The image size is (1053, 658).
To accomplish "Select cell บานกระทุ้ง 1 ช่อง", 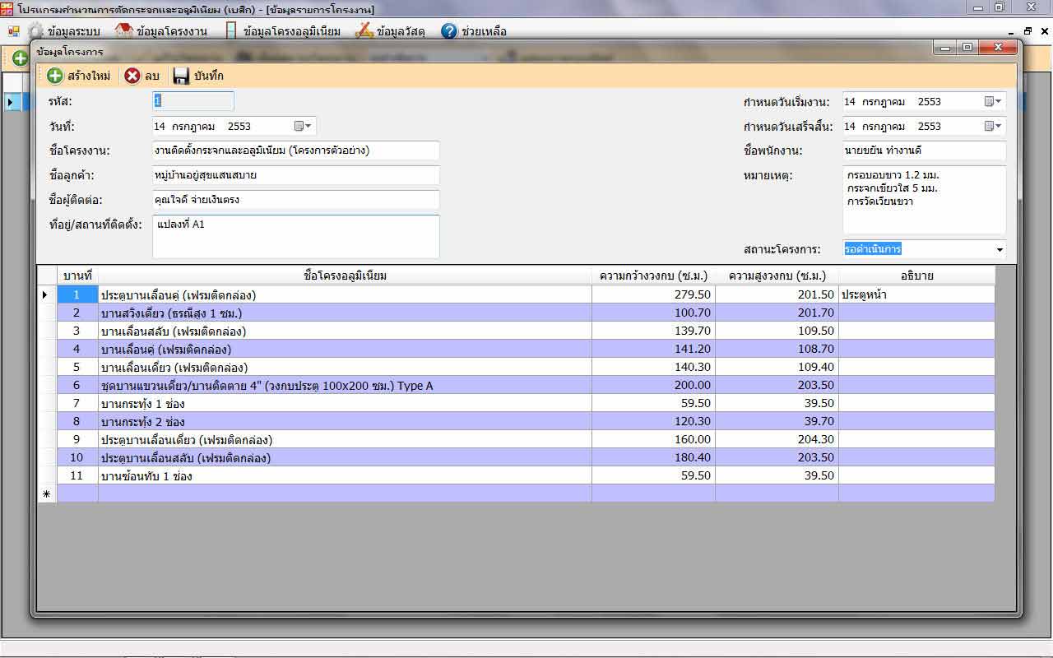I will point(345,403).
